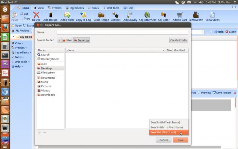Select Music in Places list

pyautogui.click(x=50, y=82)
